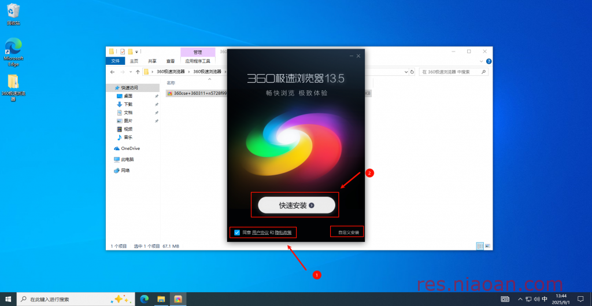Open 音乐 in navigation pane
The image size is (592, 306).
click(128, 138)
